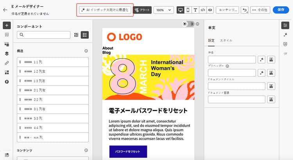This screenshot has width=293, height=160.
Task: Select the 3:1 列右 structure component
Action: pos(53,109)
